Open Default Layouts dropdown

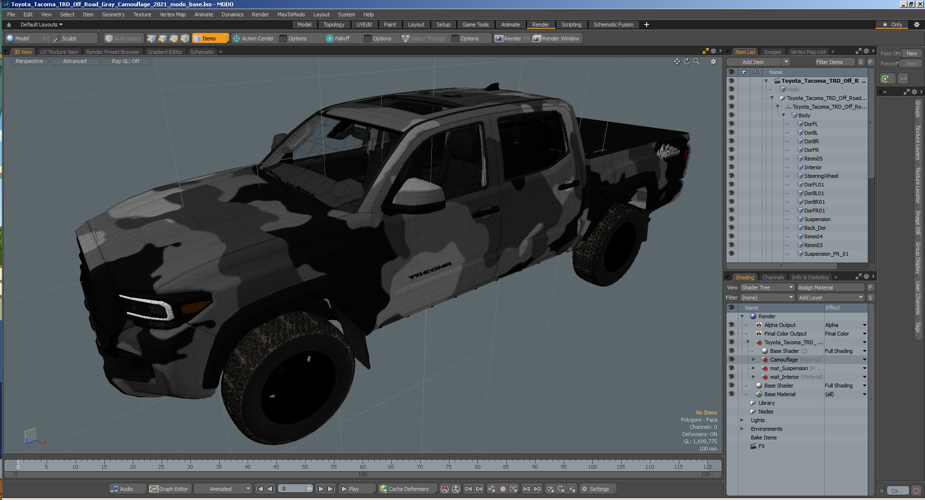tap(41, 25)
